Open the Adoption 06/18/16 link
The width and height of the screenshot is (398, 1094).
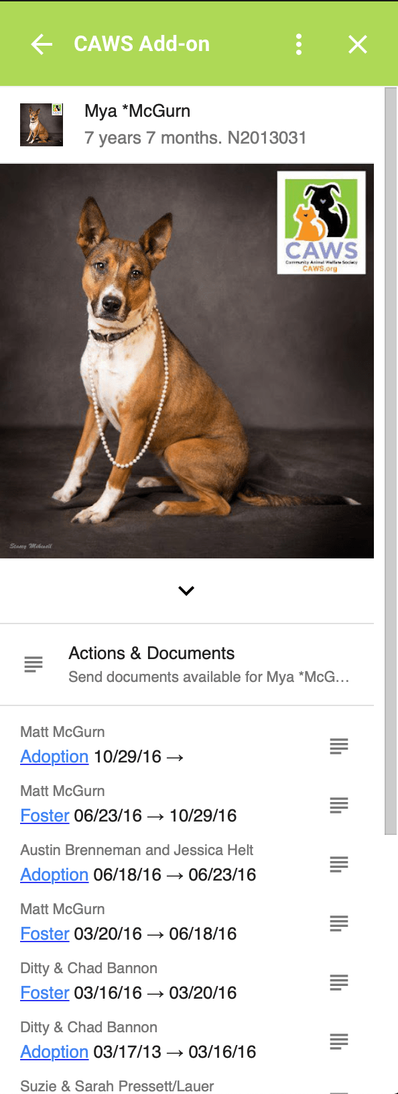54,875
